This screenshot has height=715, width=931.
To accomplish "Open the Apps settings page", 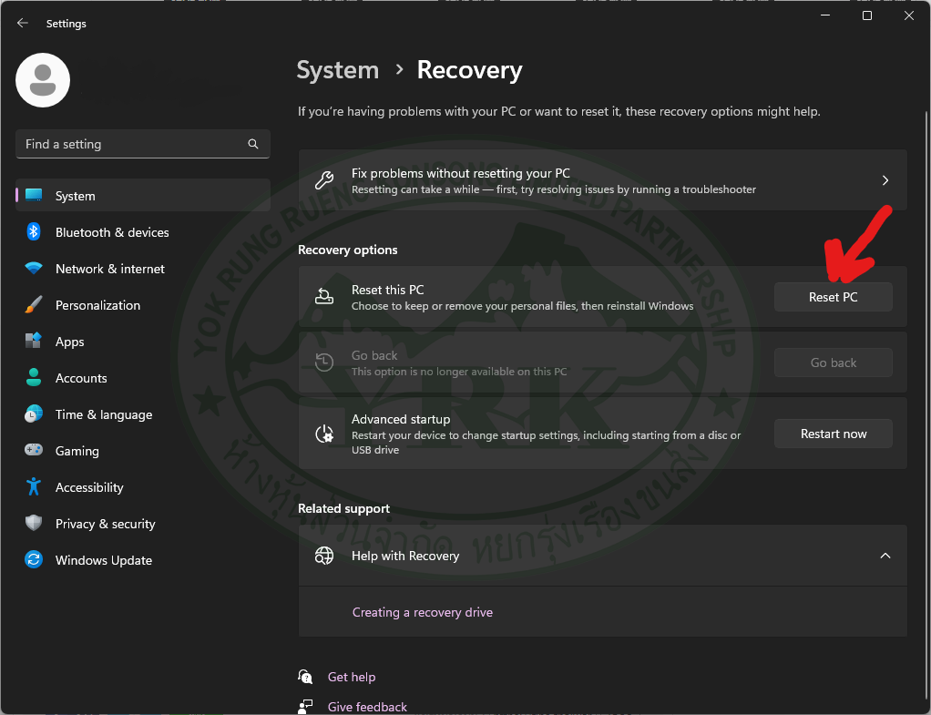I will (x=142, y=342).
